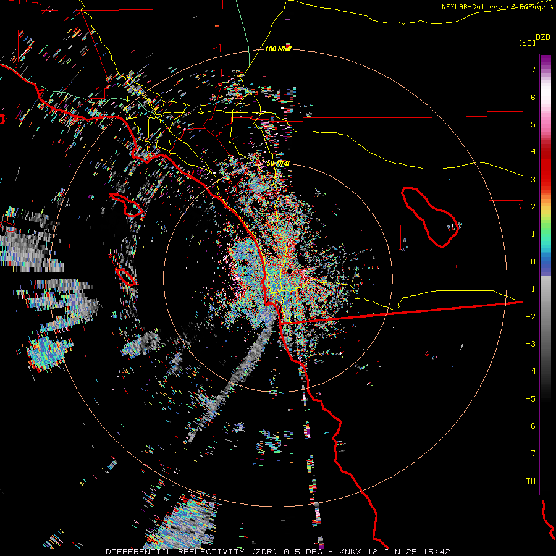Click the 2 value on the color scale
This screenshot has width=556, height=556.
coord(533,207)
